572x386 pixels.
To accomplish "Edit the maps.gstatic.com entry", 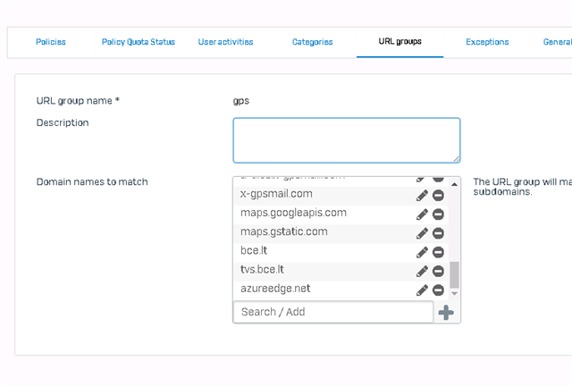I will (422, 233).
